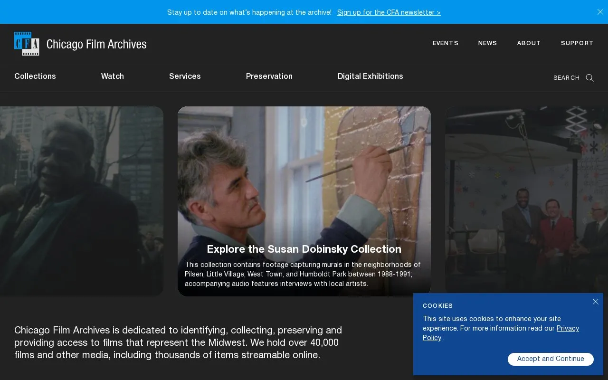The height and width of the screenshot is (380, 608).
Task: Show the next carousel slide with men on stage
Action: point(526,201)
